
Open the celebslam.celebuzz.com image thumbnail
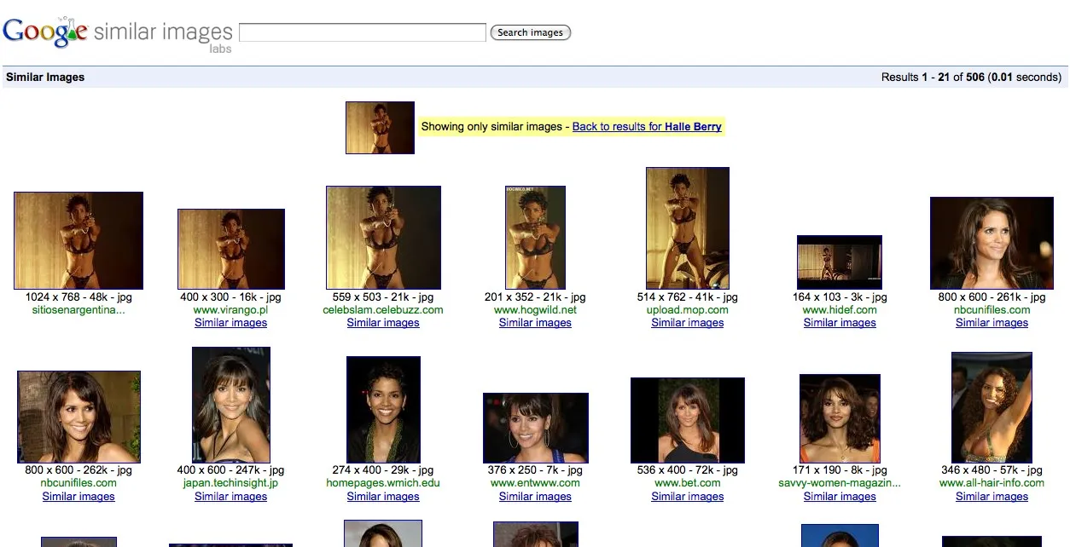383,238
